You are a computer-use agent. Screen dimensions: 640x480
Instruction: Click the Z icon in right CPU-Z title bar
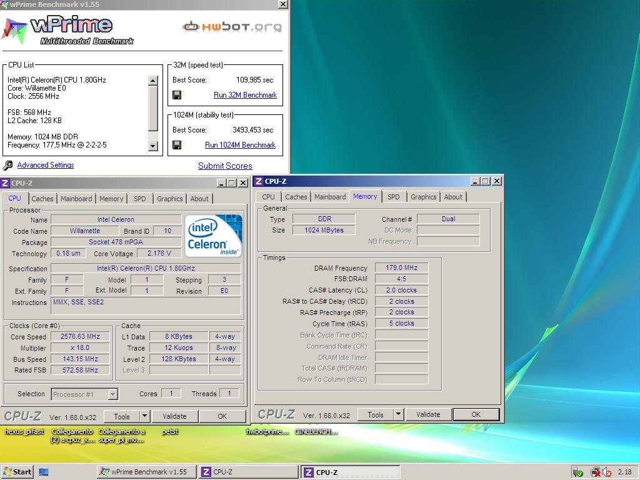click(x=259, y=181)
